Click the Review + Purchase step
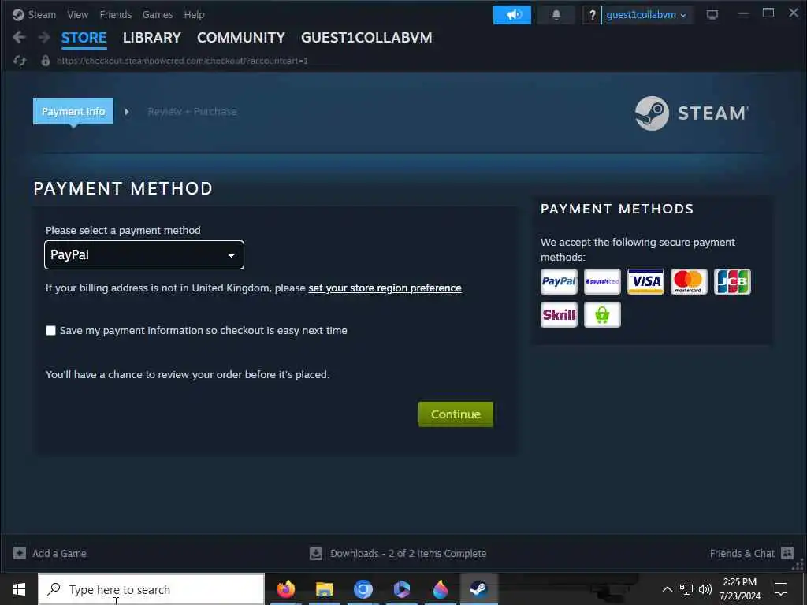Screen dimensions: 807x605 [x=192, y=112]
